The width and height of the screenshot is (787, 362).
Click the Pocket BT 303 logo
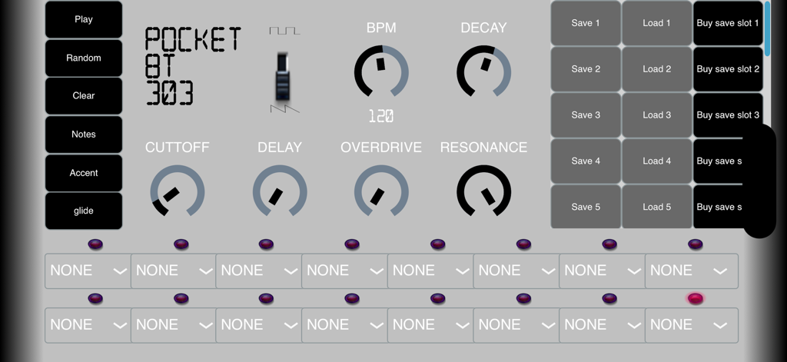(x=193, y=66)
